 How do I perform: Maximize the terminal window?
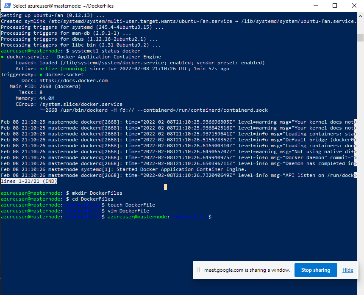click(x=335, y=6)
